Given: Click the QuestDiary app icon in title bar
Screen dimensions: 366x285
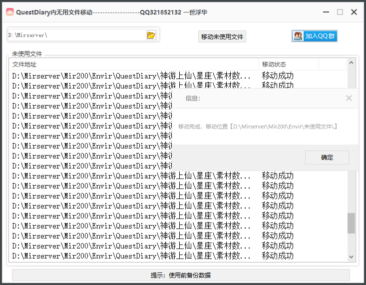Looking at the screenshot, I should point(10,12).
